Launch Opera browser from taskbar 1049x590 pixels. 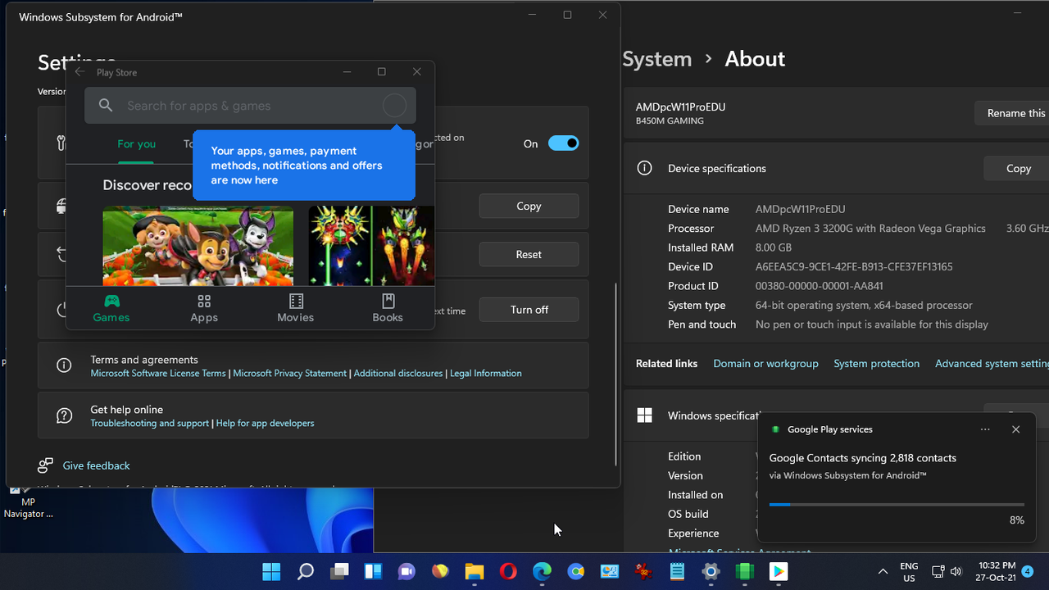point(508,571)
